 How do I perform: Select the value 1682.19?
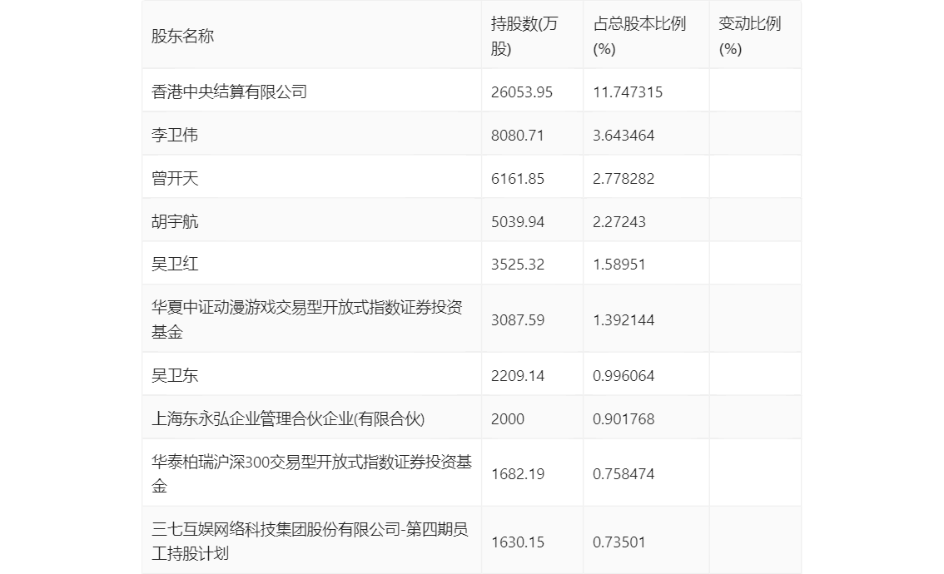click(x=518, y=474)
